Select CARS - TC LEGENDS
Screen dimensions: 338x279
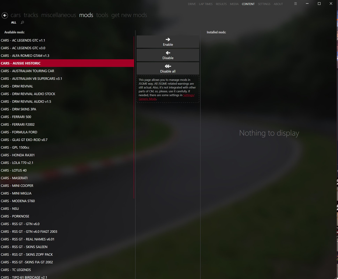point(67,270)
